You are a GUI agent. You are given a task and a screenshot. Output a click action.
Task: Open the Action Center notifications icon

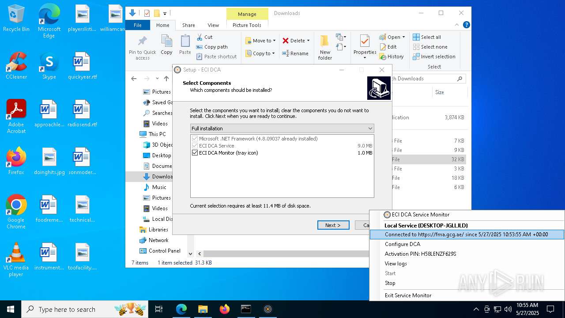(550, 309)
